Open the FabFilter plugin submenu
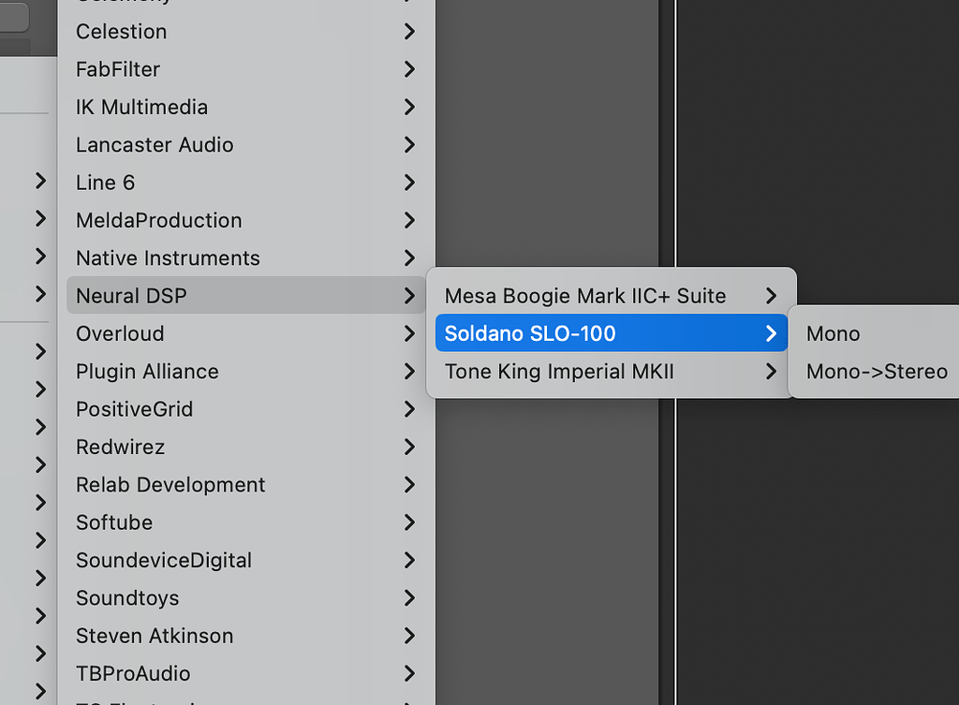959x705 pixels. tap(118, 69)
